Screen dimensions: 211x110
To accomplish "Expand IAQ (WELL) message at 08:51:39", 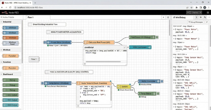I will pos(174,83).
